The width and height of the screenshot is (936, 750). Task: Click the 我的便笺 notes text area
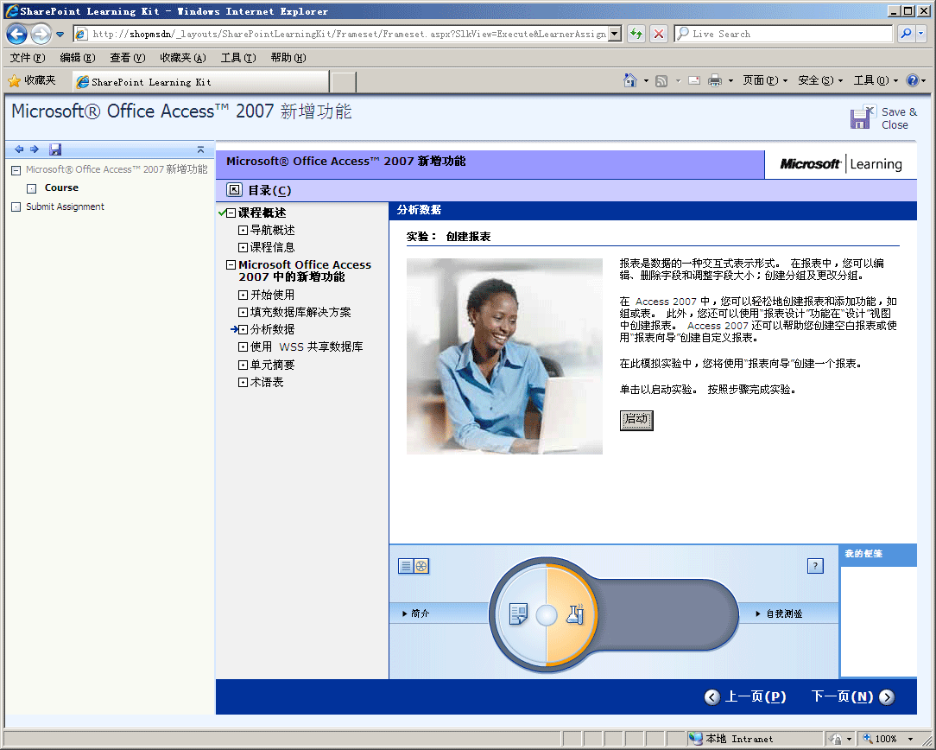878,621
